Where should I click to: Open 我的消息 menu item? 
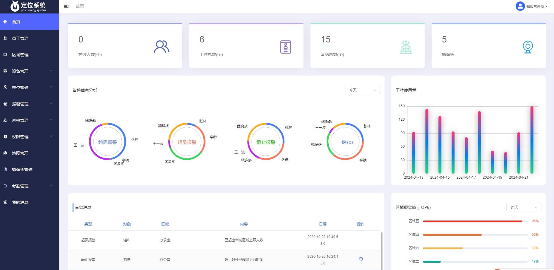click(x=29, y=202)
